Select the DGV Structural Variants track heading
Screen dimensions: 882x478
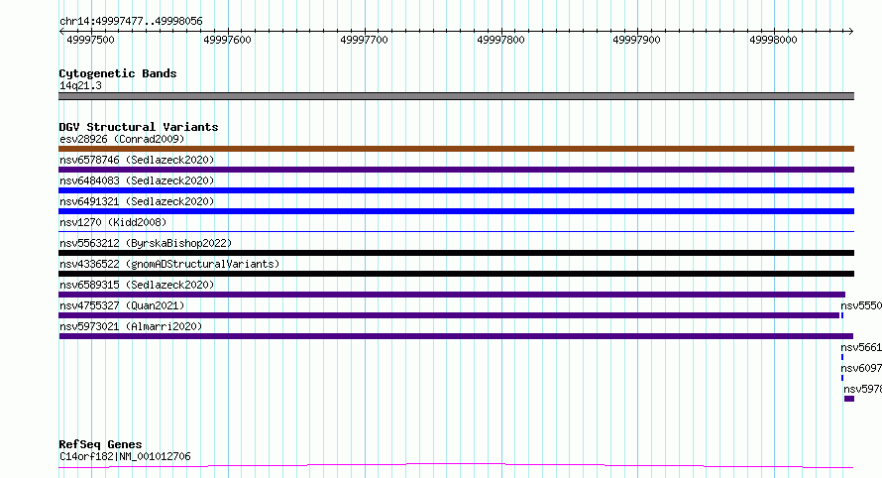tap(139, 127)
